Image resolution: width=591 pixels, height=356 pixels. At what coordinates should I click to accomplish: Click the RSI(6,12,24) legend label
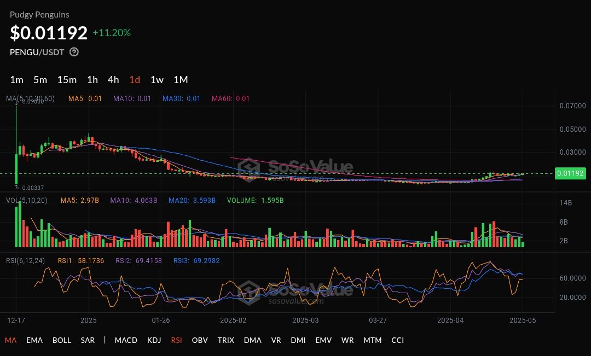[x=25, y=261]
